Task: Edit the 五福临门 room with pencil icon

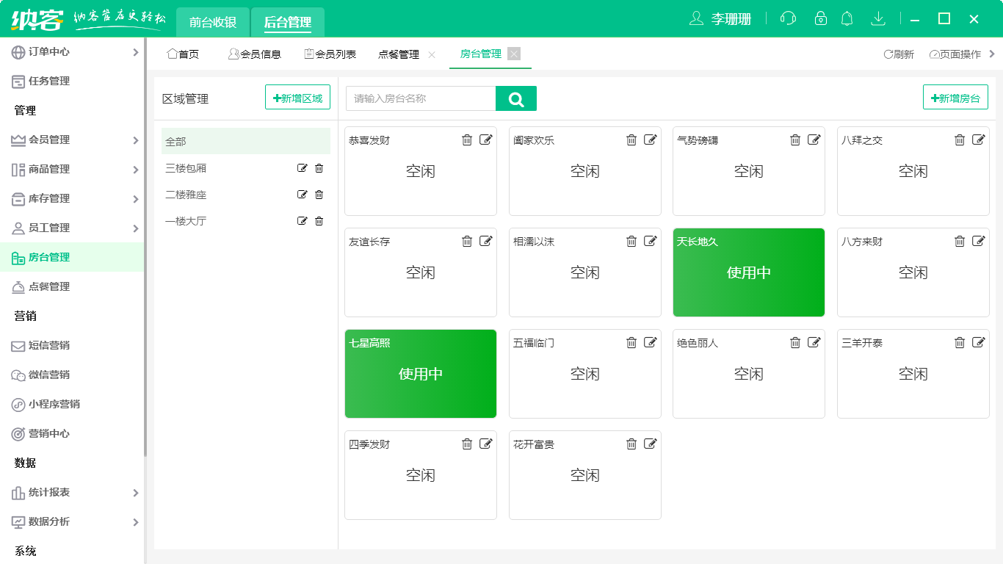Action: pos(650,341)
